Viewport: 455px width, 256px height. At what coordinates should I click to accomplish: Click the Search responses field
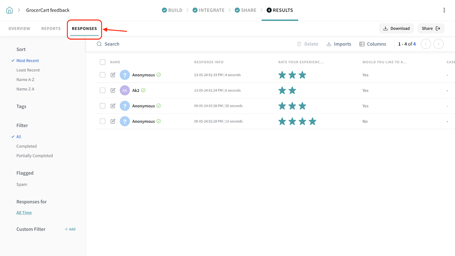click(x=112, y=44)
